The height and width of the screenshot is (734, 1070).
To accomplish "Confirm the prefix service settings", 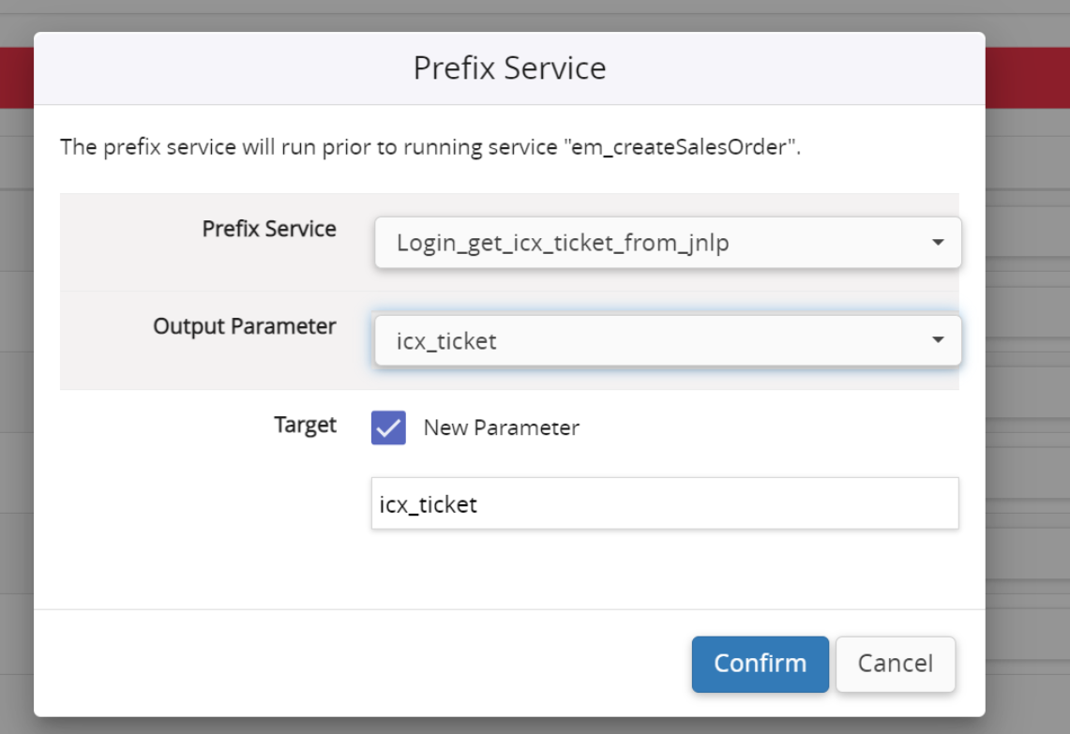I will click(760, 664).
